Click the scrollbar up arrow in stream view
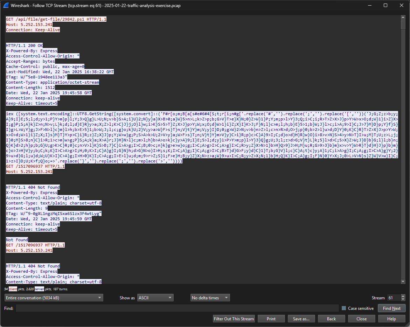 click(x=403, y=17)
